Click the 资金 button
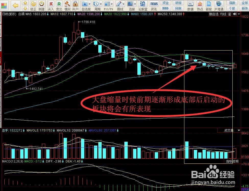 click(x=165, y=3)
